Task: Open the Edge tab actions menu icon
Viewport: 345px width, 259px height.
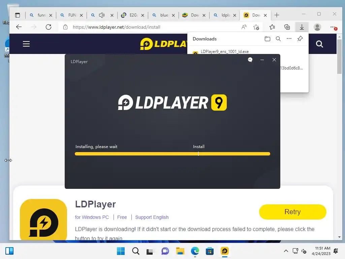Action: [18, 15]
